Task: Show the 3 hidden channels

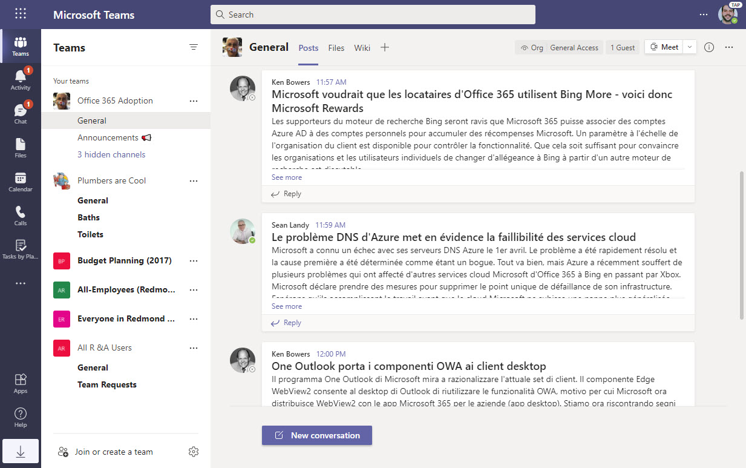Action: tap(111, 154)
